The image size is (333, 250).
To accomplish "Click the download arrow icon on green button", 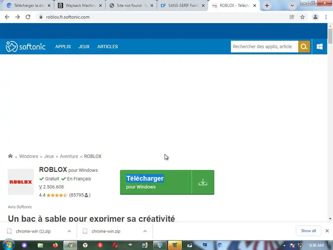I will [203, 182].
